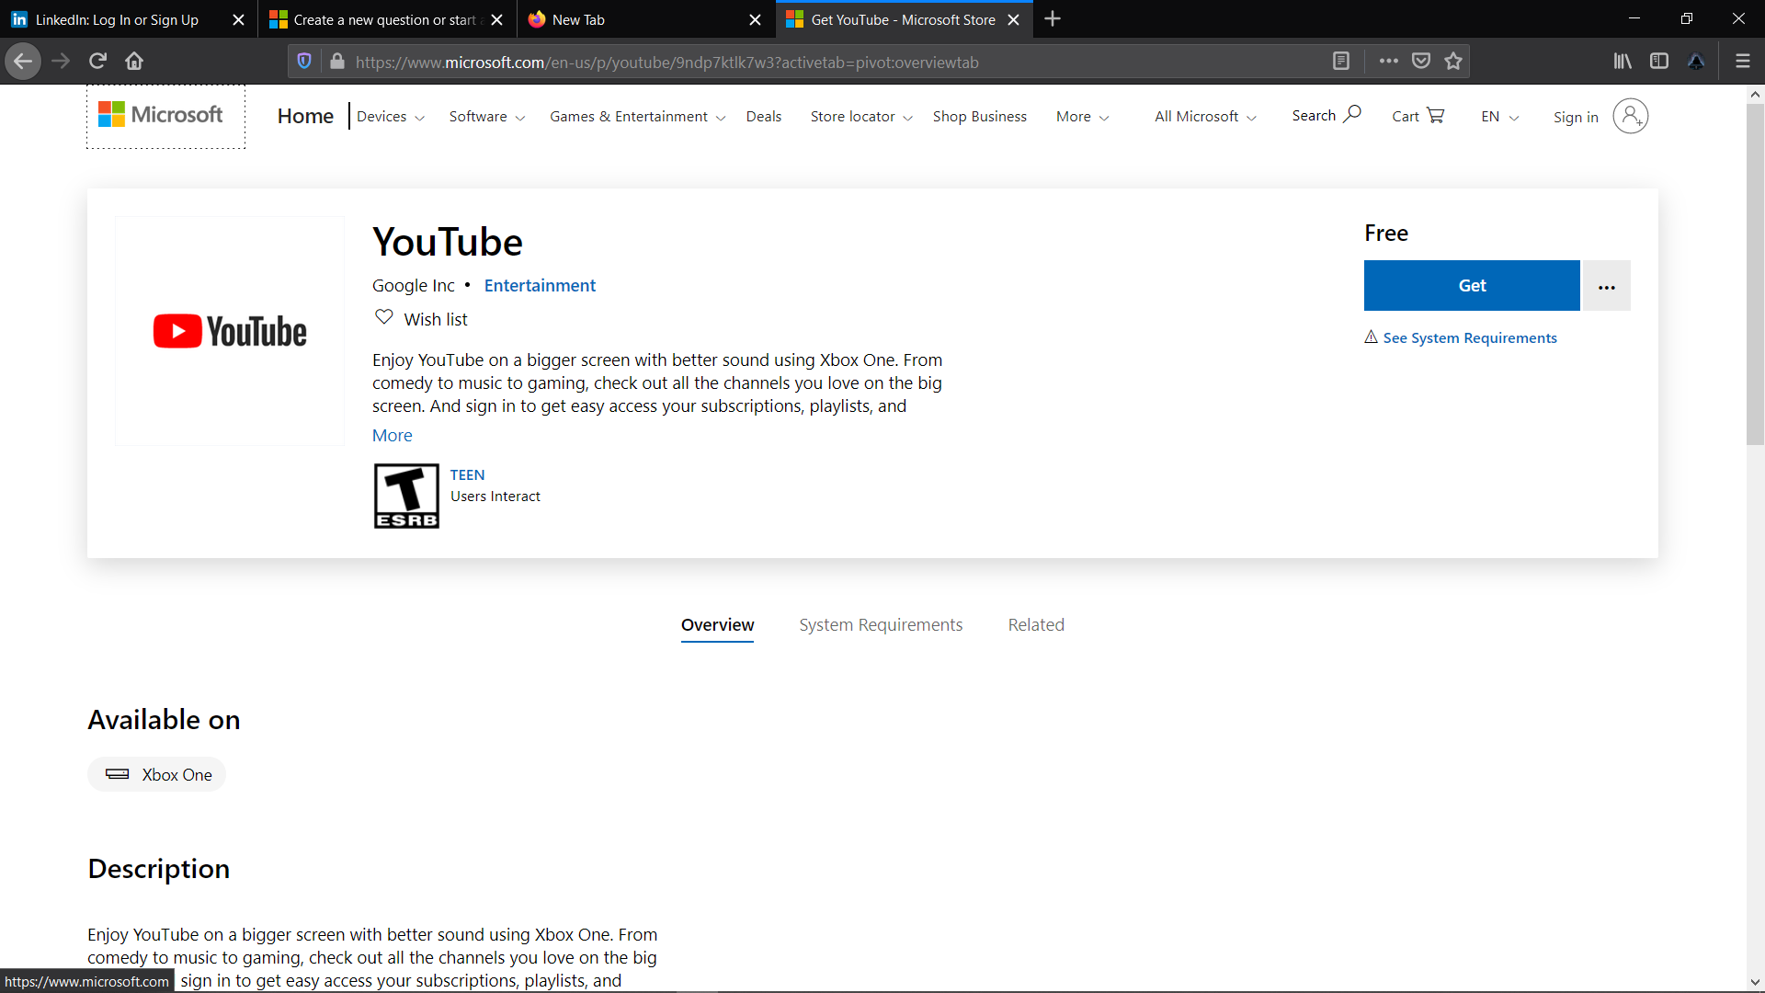Click the Free price label
The width and height of the screenshot is (1765, 993).
(x=1385, y=234)
